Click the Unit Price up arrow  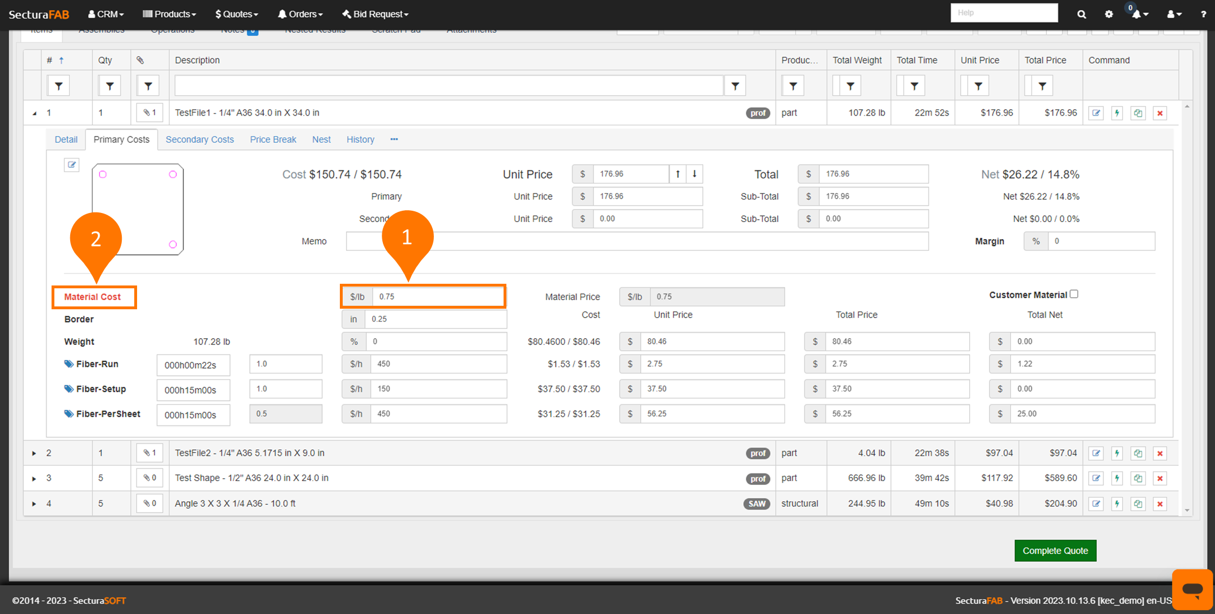[677, 174]
